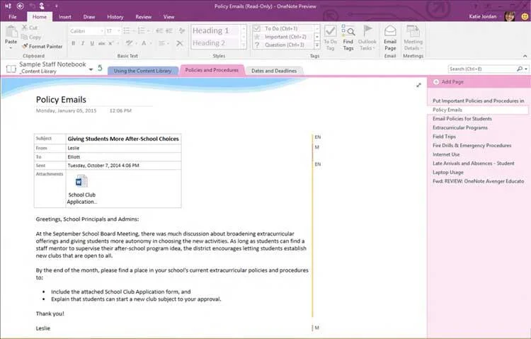This screenshot has width=531, height=339.
Task: Click the Undo icon in the title bar
Action: (32, 6)
